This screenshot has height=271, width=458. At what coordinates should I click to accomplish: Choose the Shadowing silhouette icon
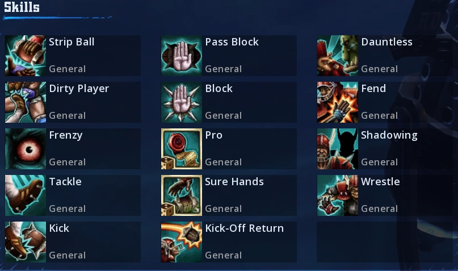(337, 148)
